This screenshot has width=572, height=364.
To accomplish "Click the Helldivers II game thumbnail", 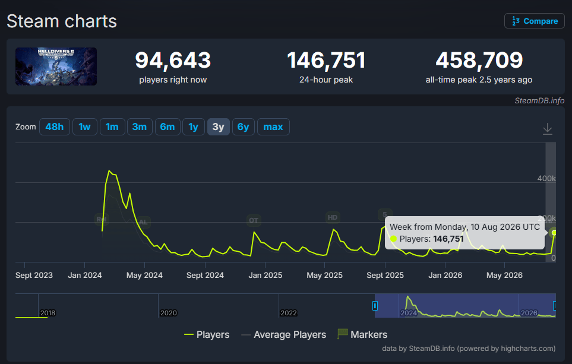I will pos(56,67).
